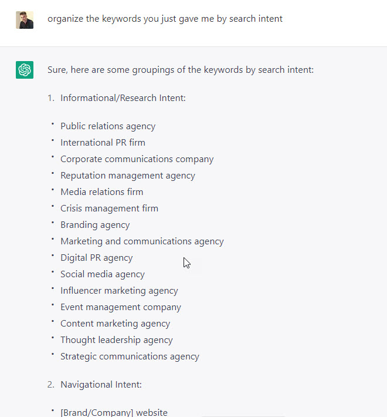387x417 pixels.
Task: Click 'Thought leadership agency' keyword
Action: 117,340
